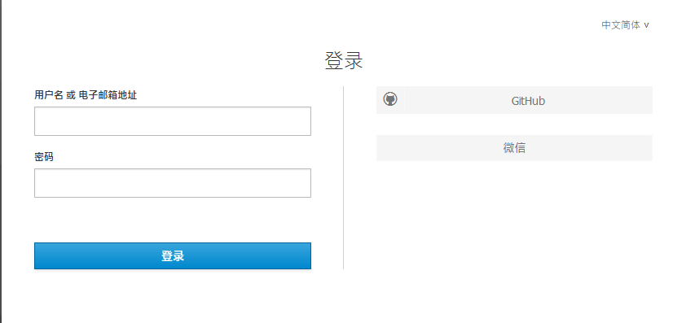Click the 登 character of the page heading

pos(334,60)
